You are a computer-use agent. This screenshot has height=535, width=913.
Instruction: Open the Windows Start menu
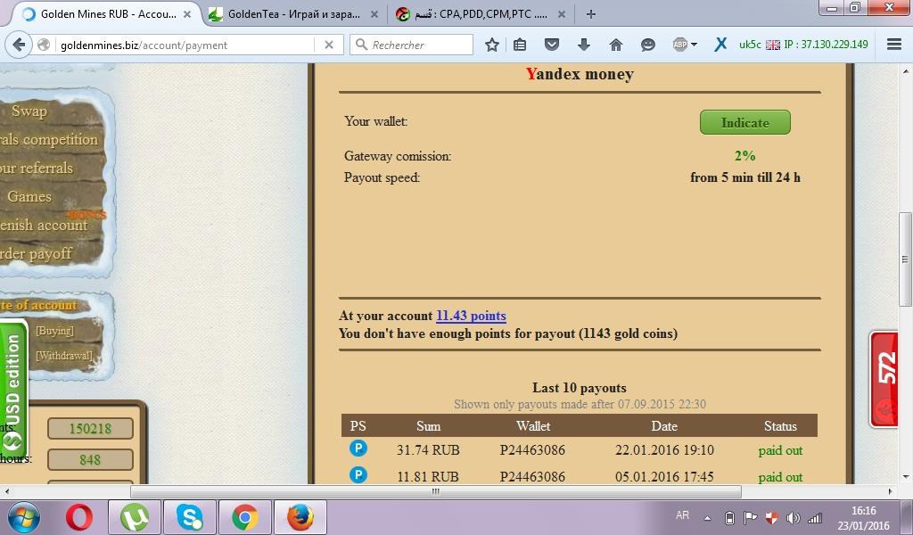[x=22, y=517]
